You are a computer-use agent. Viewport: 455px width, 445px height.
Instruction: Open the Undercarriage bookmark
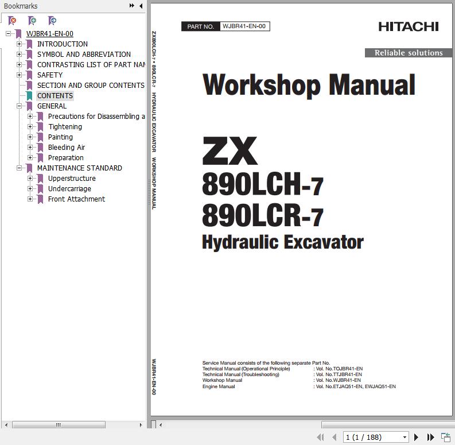coord(69,189)
